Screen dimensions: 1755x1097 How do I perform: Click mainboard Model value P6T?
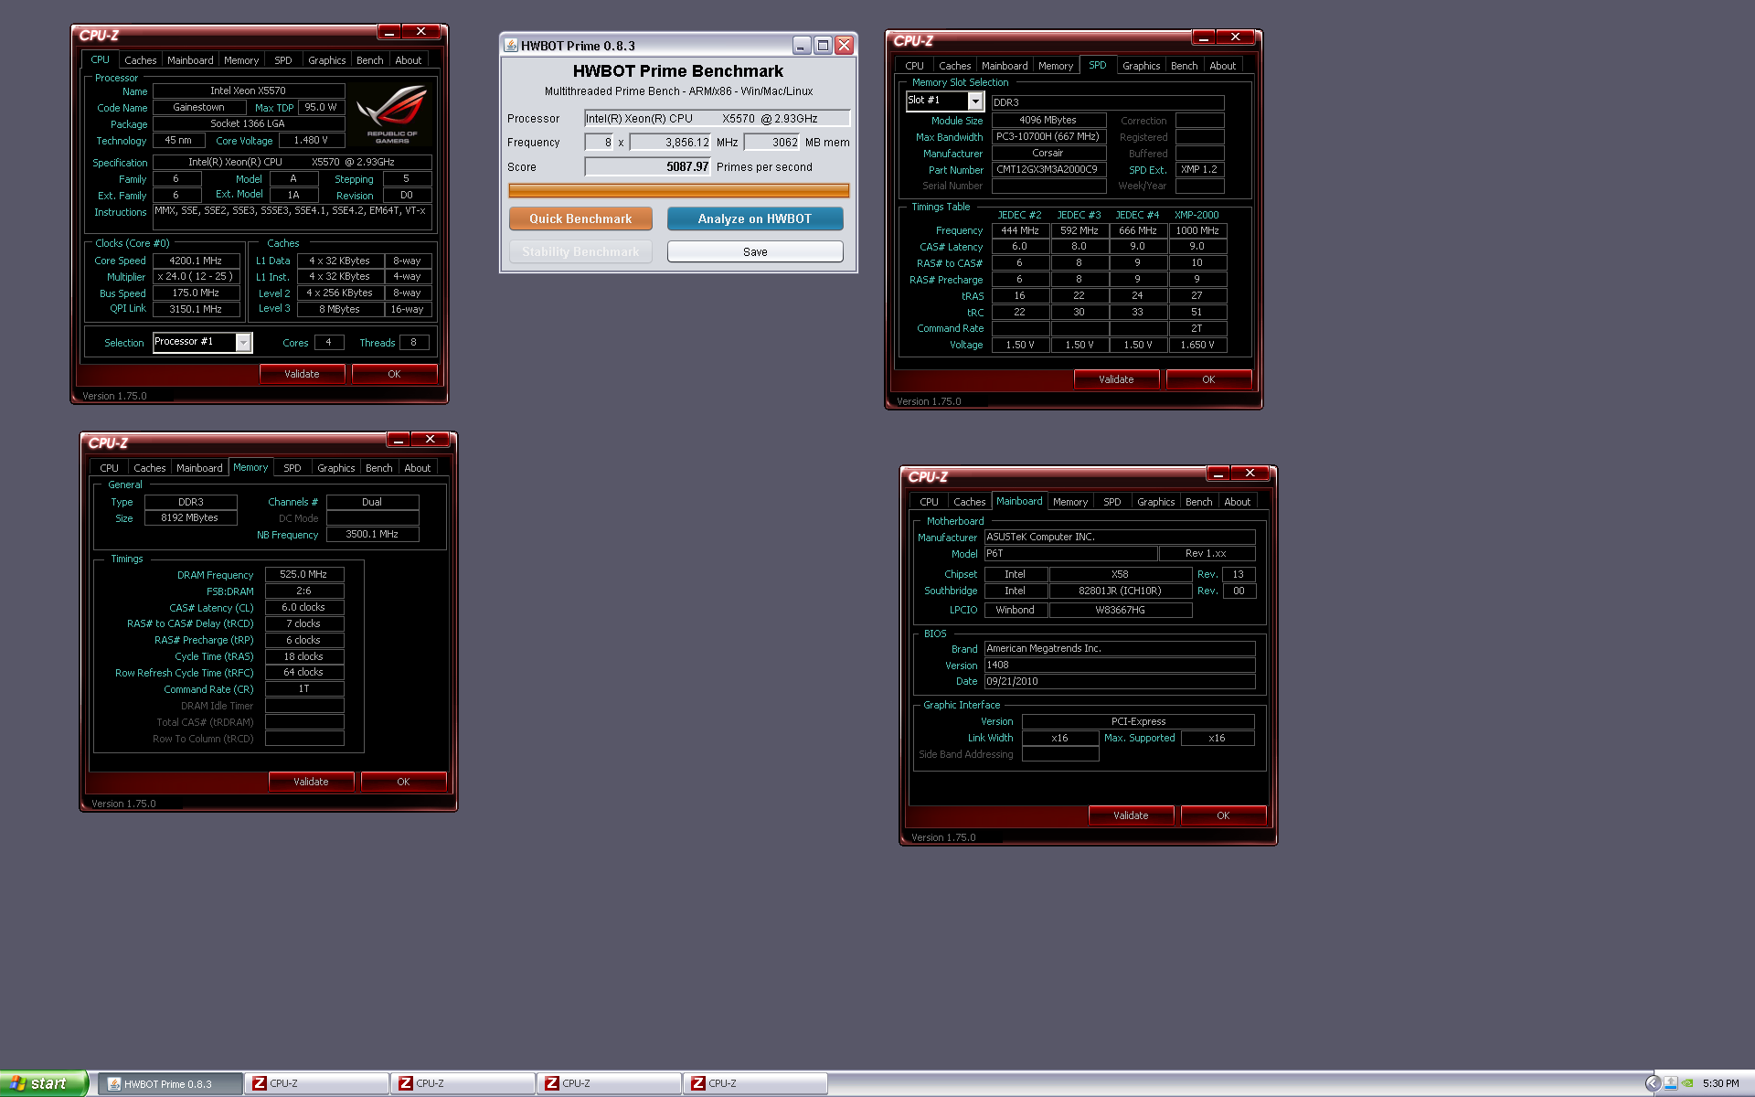1070,554
